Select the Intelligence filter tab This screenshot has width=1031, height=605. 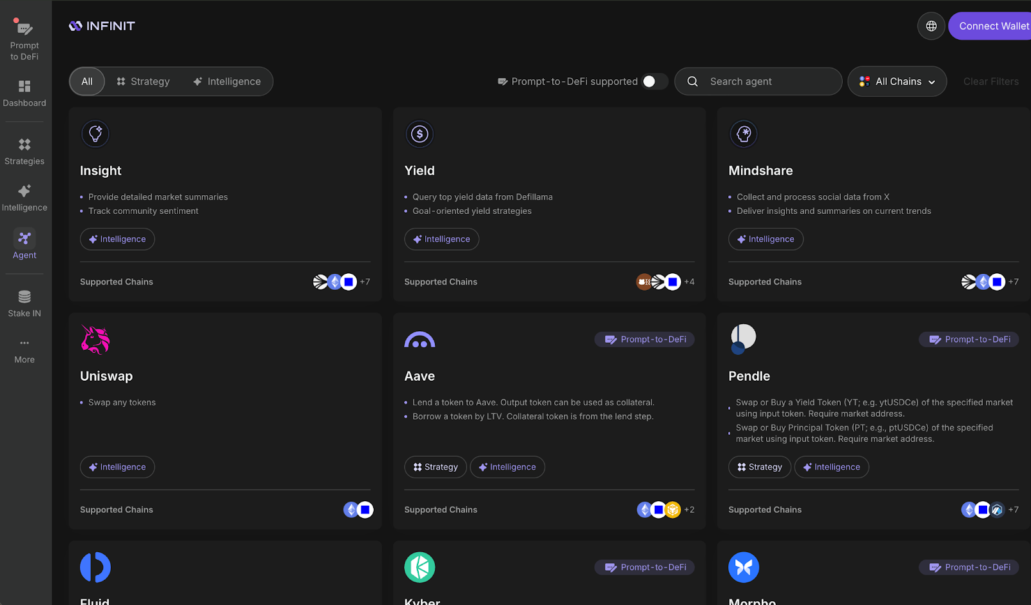227,82
